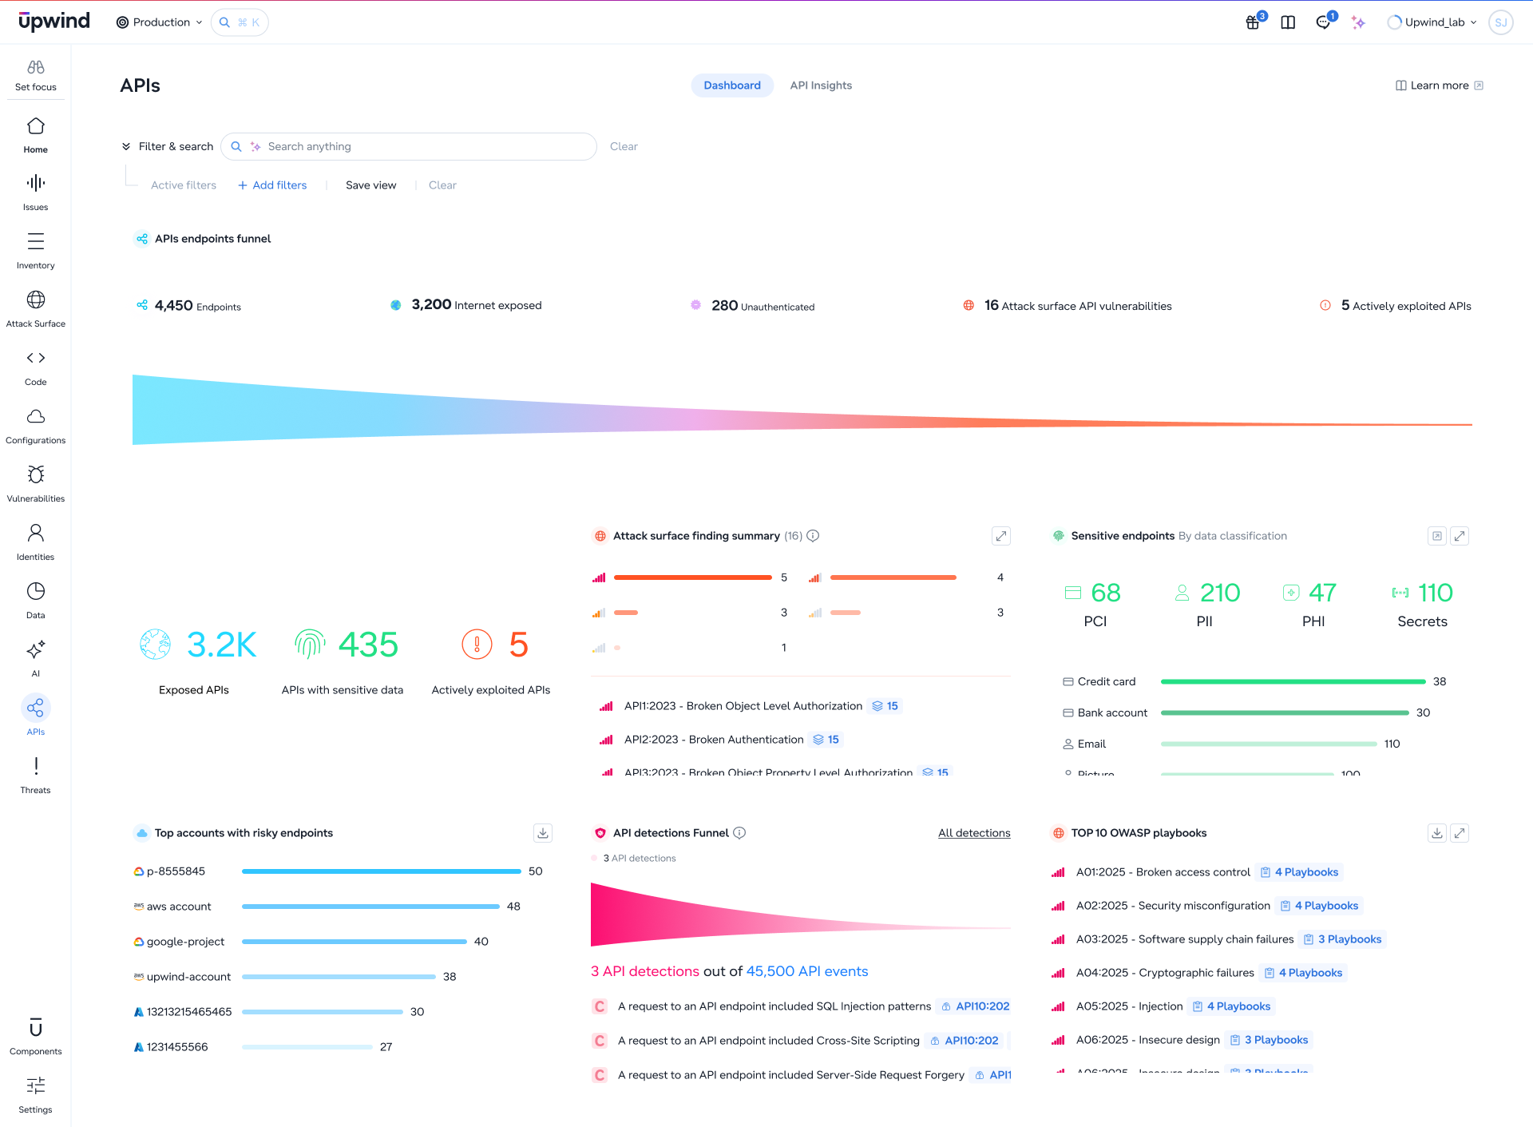The height and width of the screenshot is (1127, 1533).
Task: Click in the Search anything field
Action: coord(409,146)
